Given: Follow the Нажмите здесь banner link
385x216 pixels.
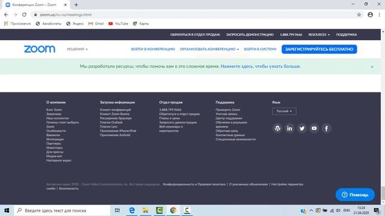Looking at the screenshot, I should click(260, 67).
